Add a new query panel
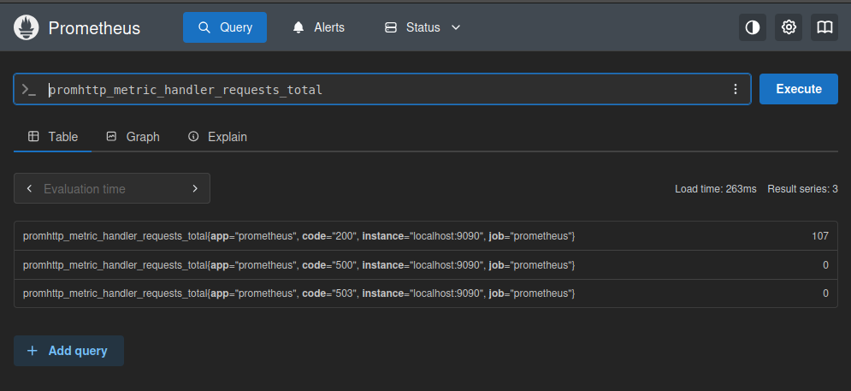The image size is (851, 391). point(68,351)
